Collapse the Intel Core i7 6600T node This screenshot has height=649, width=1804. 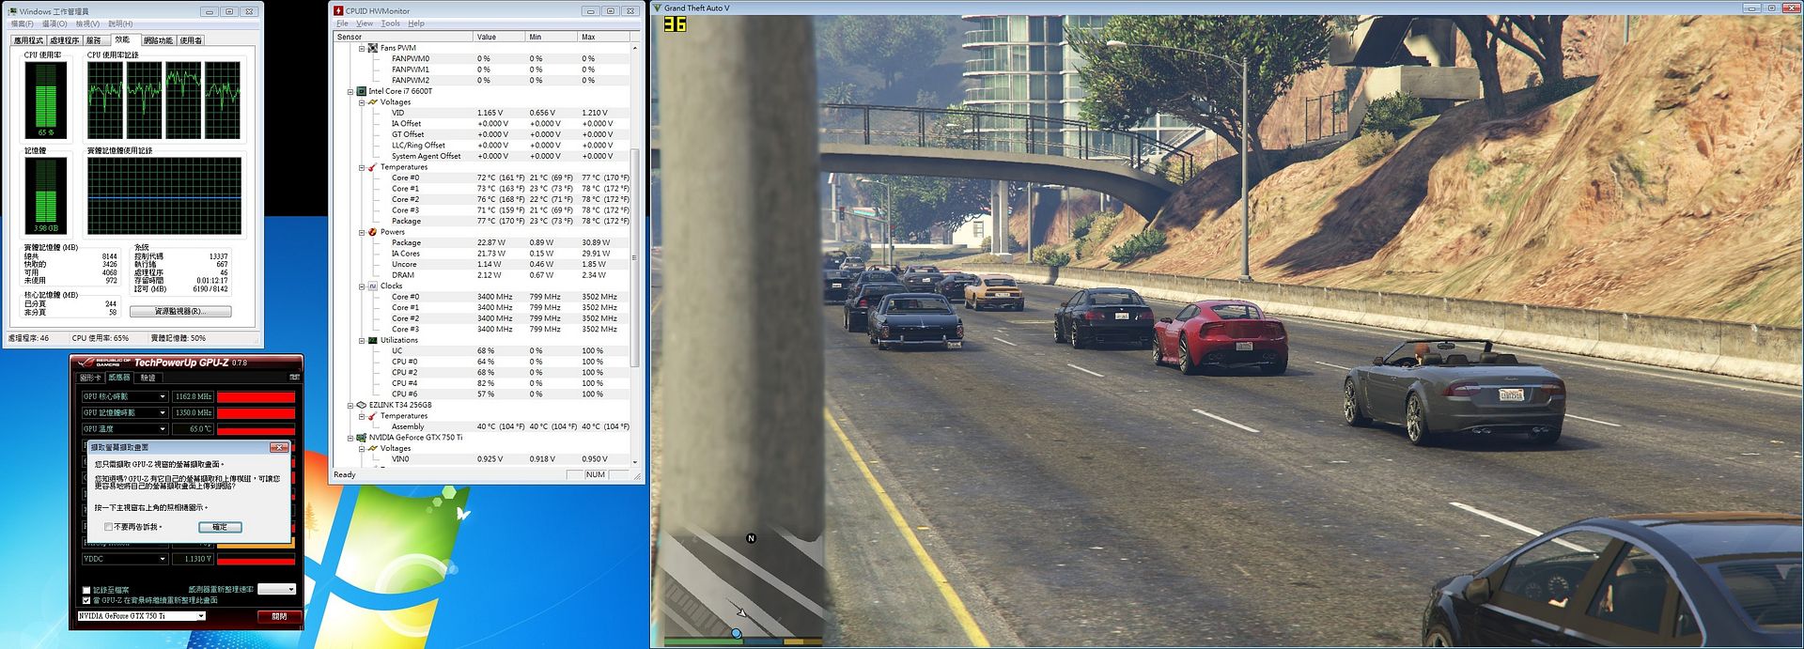point(350,91)
